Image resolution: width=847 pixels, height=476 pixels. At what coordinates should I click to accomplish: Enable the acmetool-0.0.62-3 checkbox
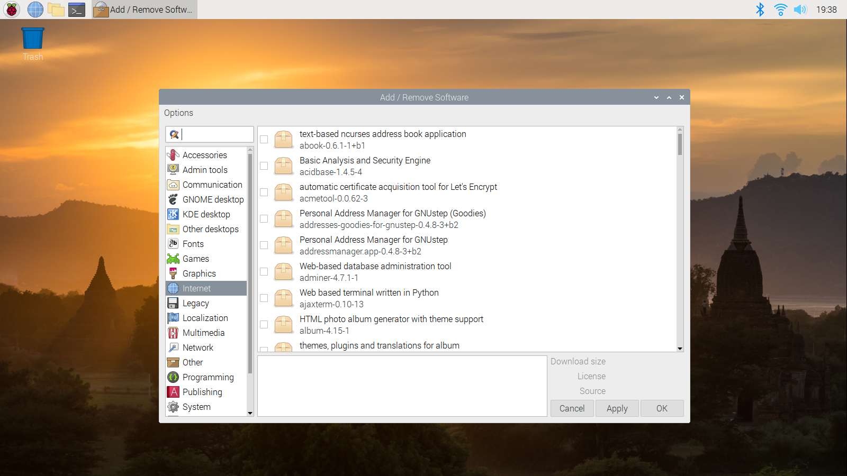click(x=264, y=193)
